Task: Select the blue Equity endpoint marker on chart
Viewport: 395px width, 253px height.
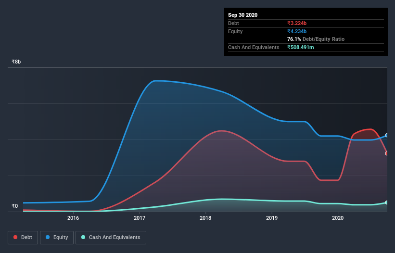Action: pos(387,136)
